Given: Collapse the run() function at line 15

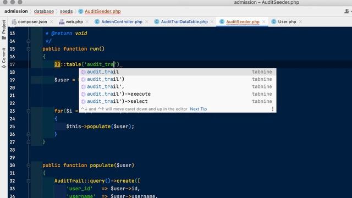Looking at the screenshot, I should point(29,49).
